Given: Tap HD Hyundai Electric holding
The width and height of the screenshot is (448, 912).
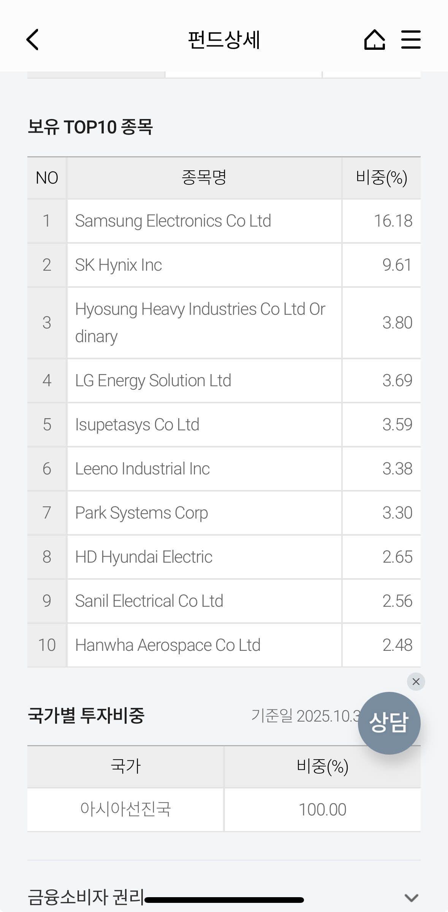Looking at the screenshot, I should (x=144, y=557).
